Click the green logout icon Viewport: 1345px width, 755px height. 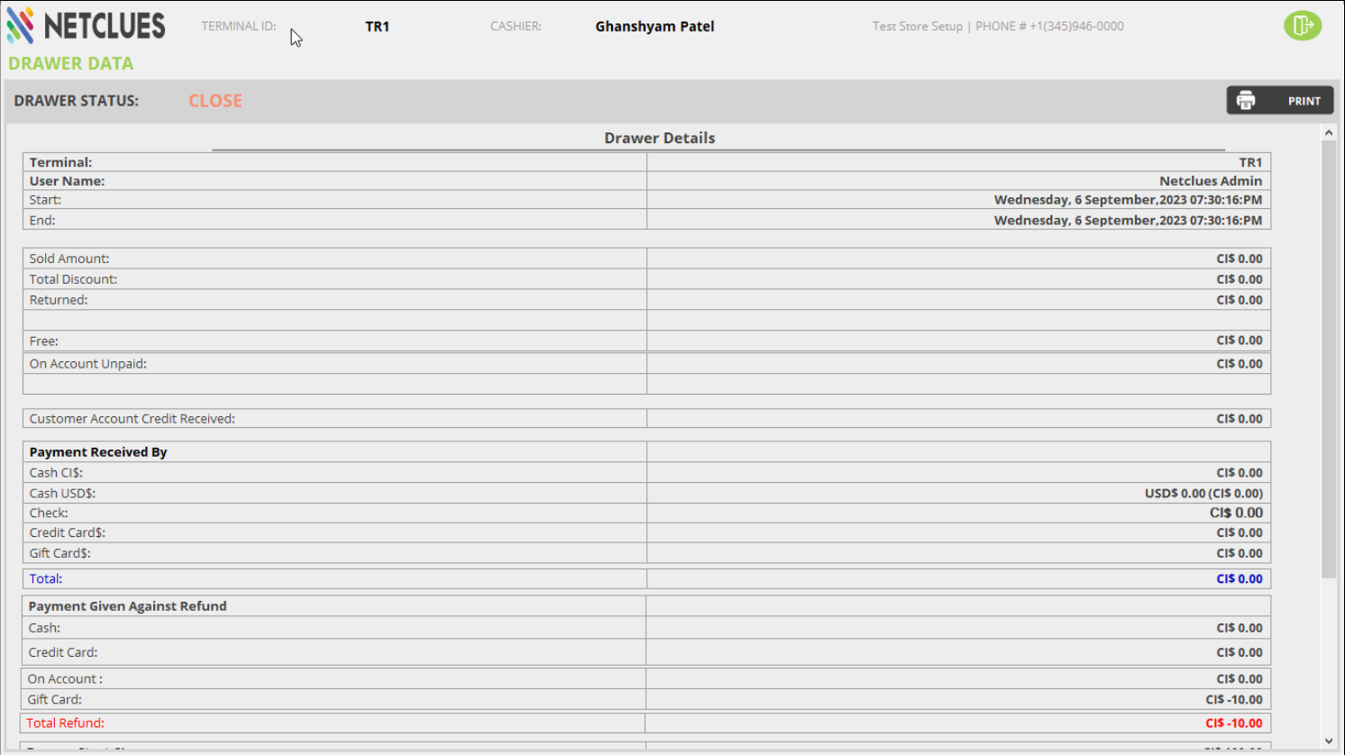(x=1302, y=25)
